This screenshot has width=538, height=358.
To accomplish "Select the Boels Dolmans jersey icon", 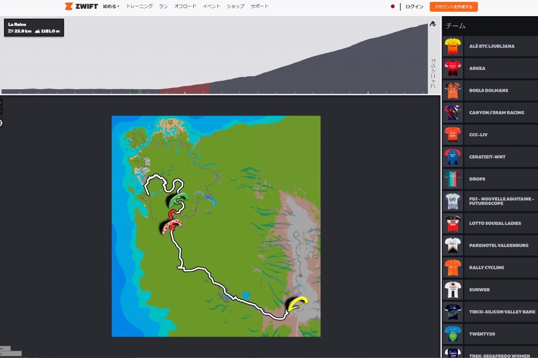I will (x=453, y=90).
